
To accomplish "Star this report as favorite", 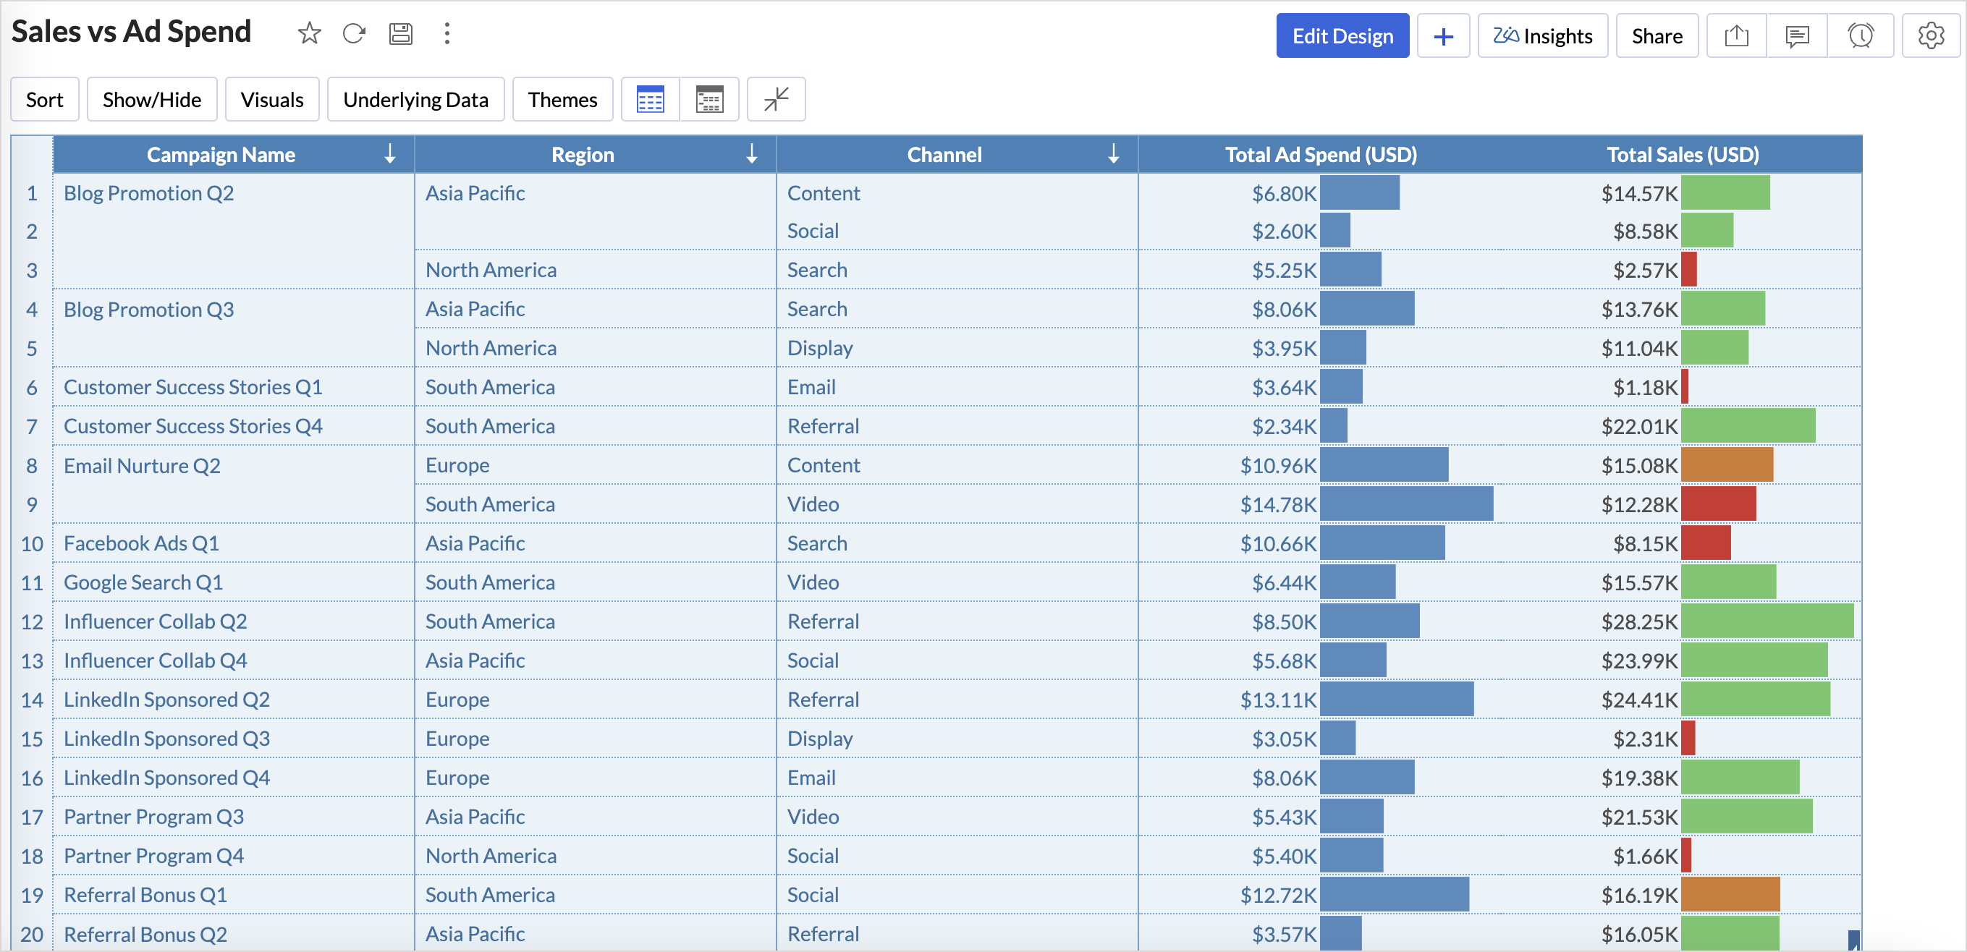I will coord(309,33).
